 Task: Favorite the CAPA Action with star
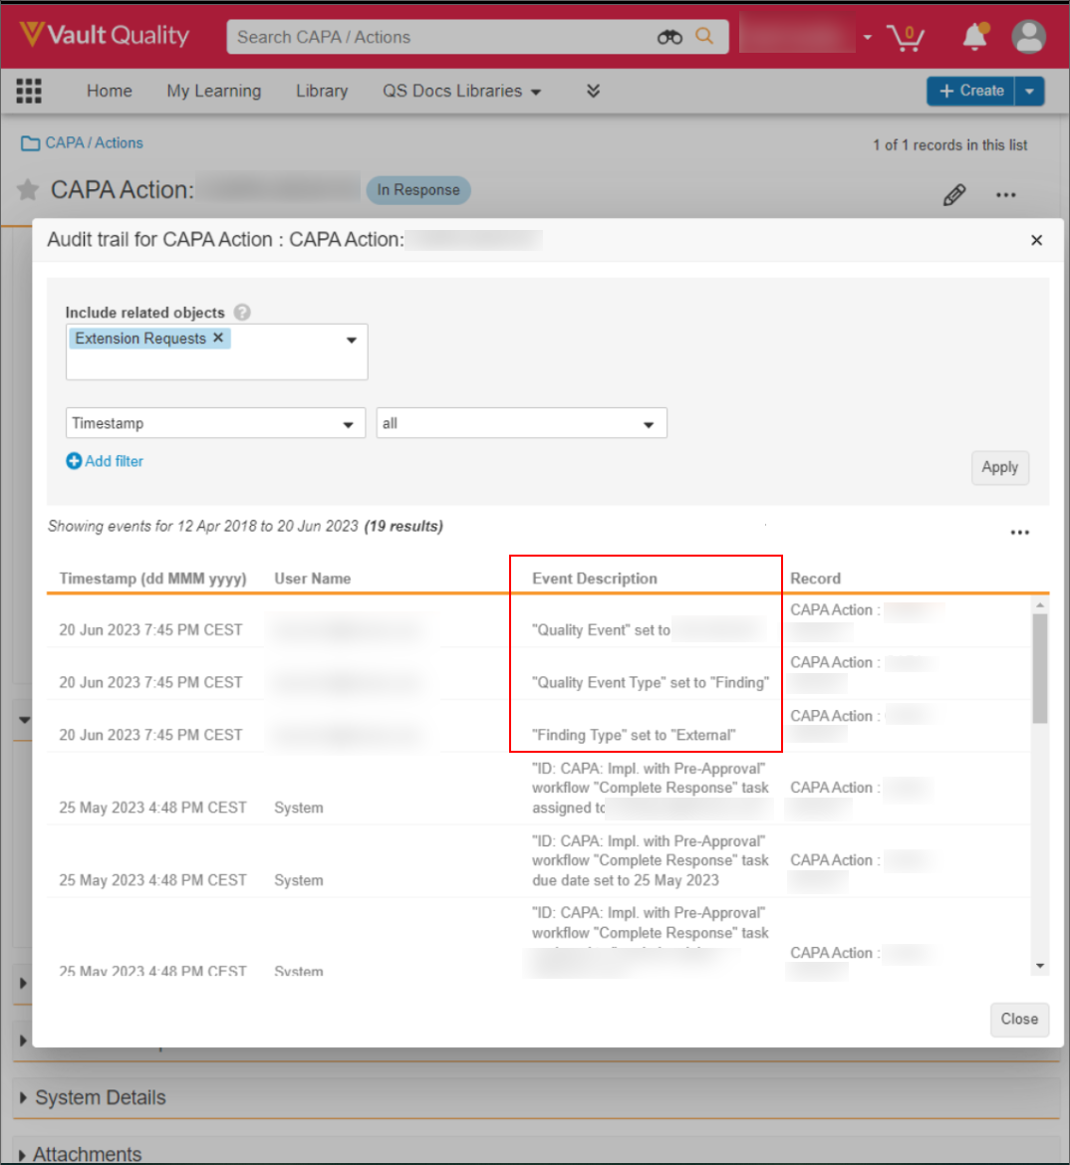click(x=28, y=190)
